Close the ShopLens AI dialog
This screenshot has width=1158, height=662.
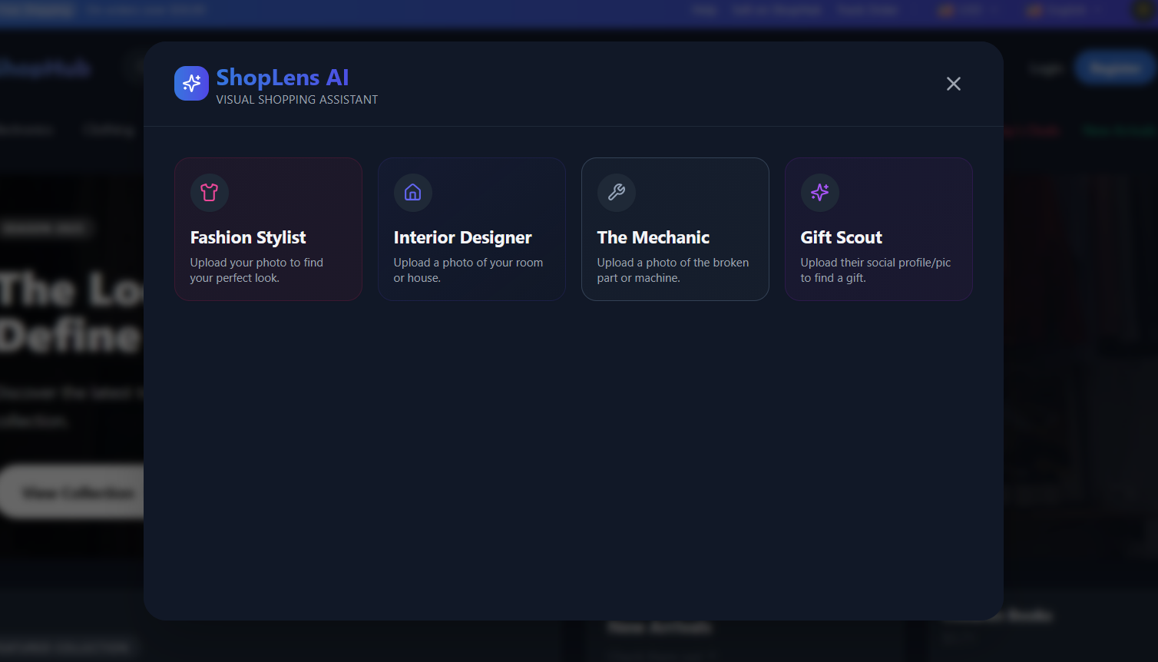[x=954, y=84]
